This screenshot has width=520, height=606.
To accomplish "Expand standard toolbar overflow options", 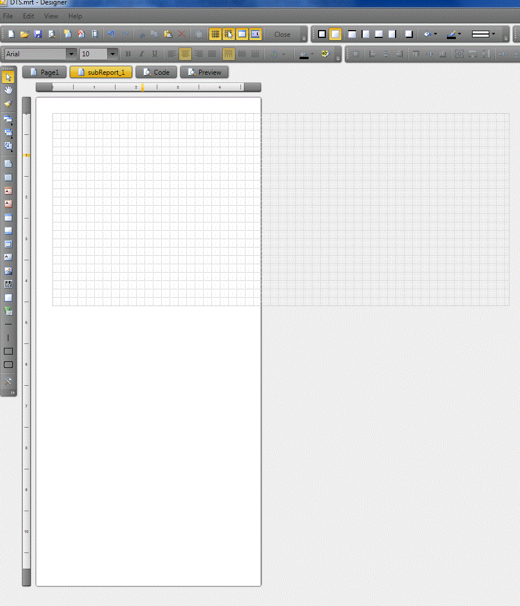I will 304,38.
